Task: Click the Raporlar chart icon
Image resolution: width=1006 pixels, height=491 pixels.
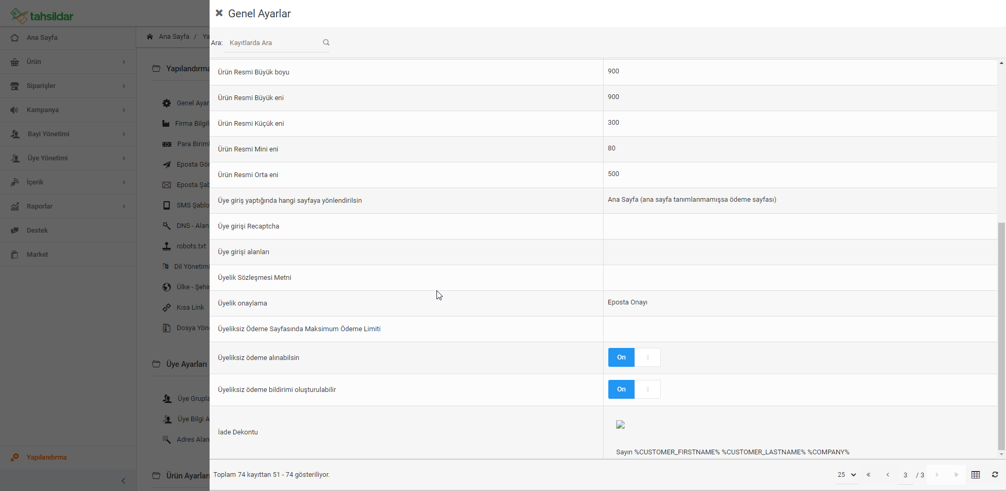Action: (x=15, y=206)
